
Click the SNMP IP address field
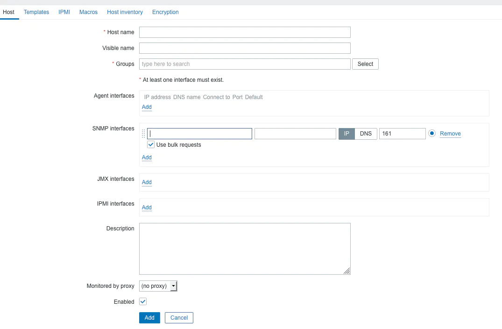point(199,134)
